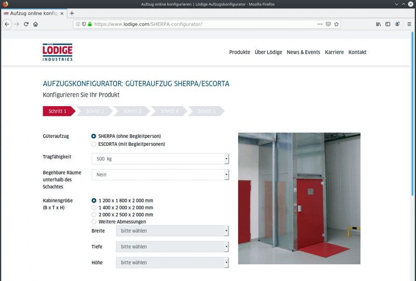Image resolution: width=416 pixels, height=281 pixels.
Task: Open the Kontakt menu item
Action: pyautogui.click(x=357, y=53)
